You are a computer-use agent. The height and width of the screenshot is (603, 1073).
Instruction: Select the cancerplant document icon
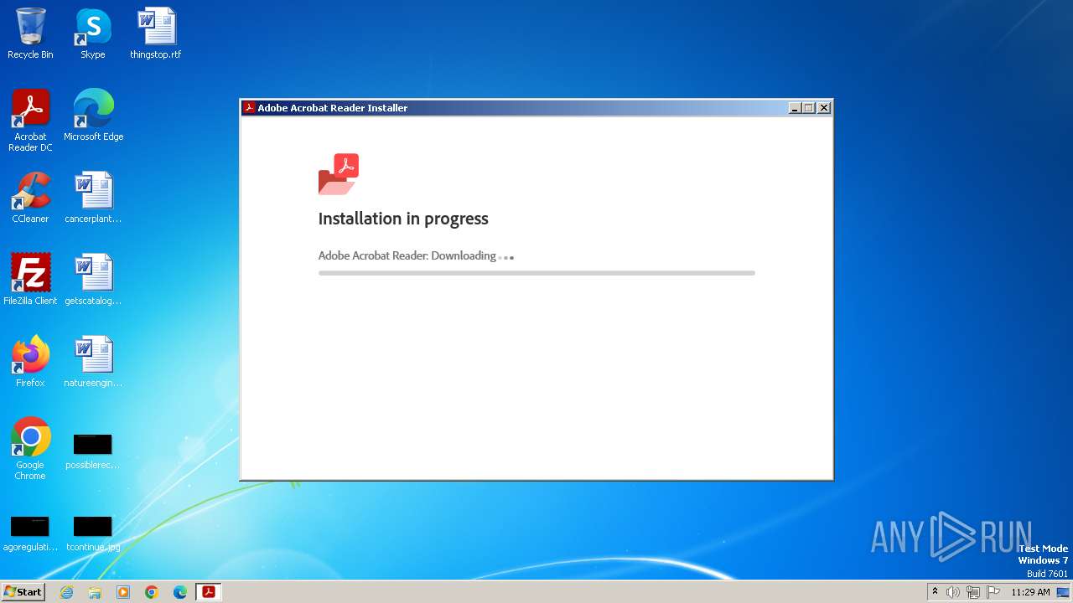click(x=93, y=198)
